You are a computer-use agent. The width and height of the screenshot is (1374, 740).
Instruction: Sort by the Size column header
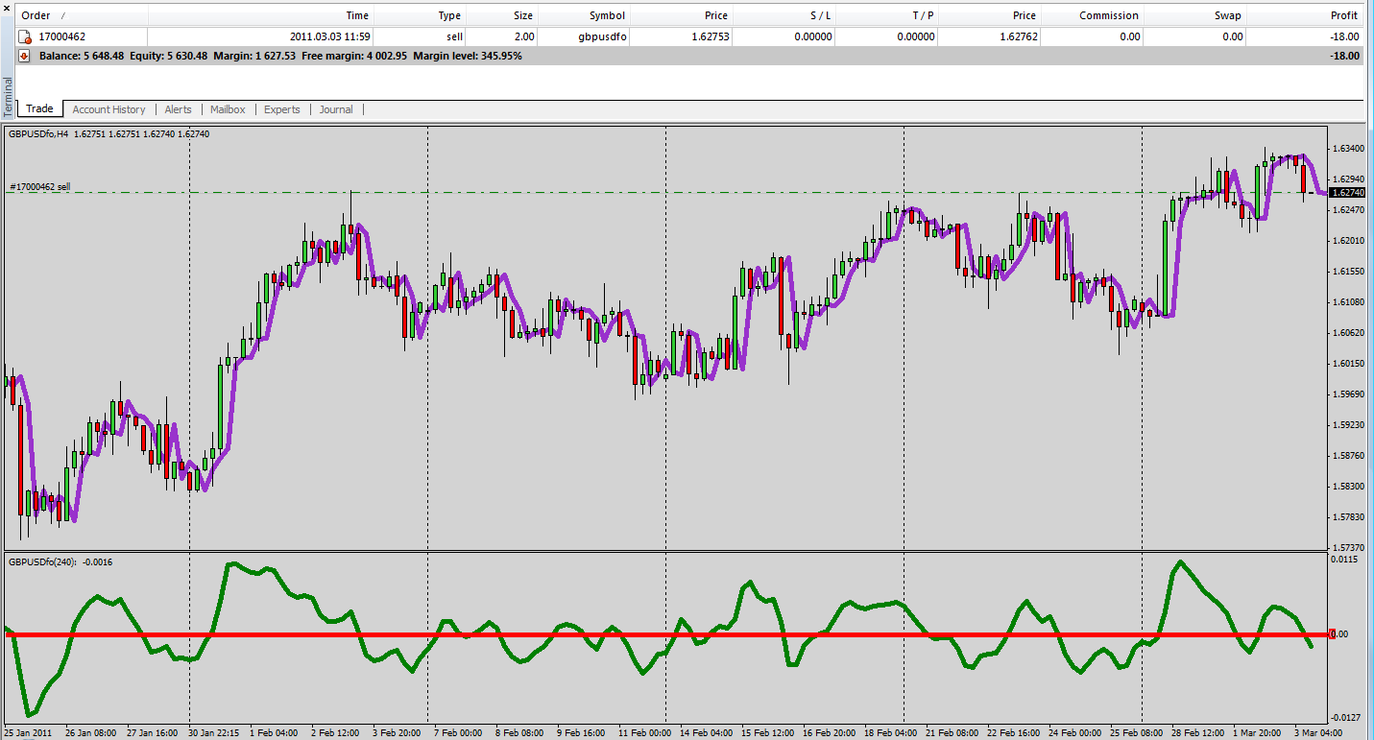pyautogui.click(x=523, y=15)
